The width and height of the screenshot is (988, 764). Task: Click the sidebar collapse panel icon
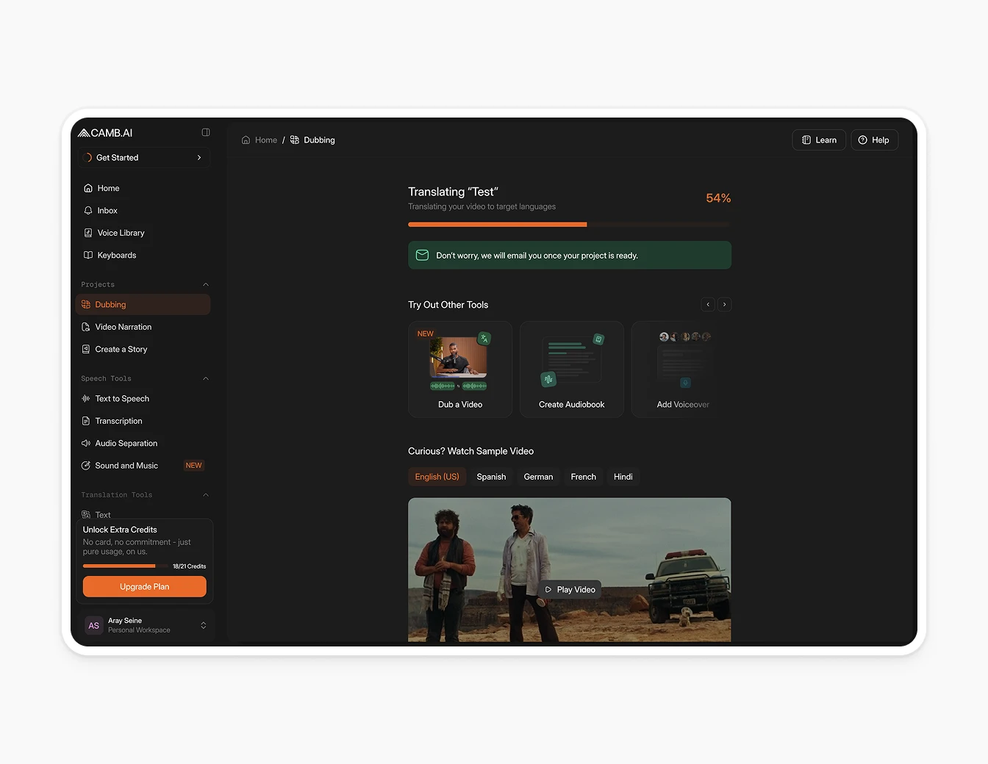click(x=206, y=132)
